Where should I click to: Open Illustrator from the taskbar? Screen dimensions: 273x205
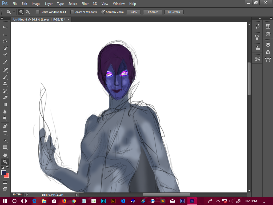point(113,201)
